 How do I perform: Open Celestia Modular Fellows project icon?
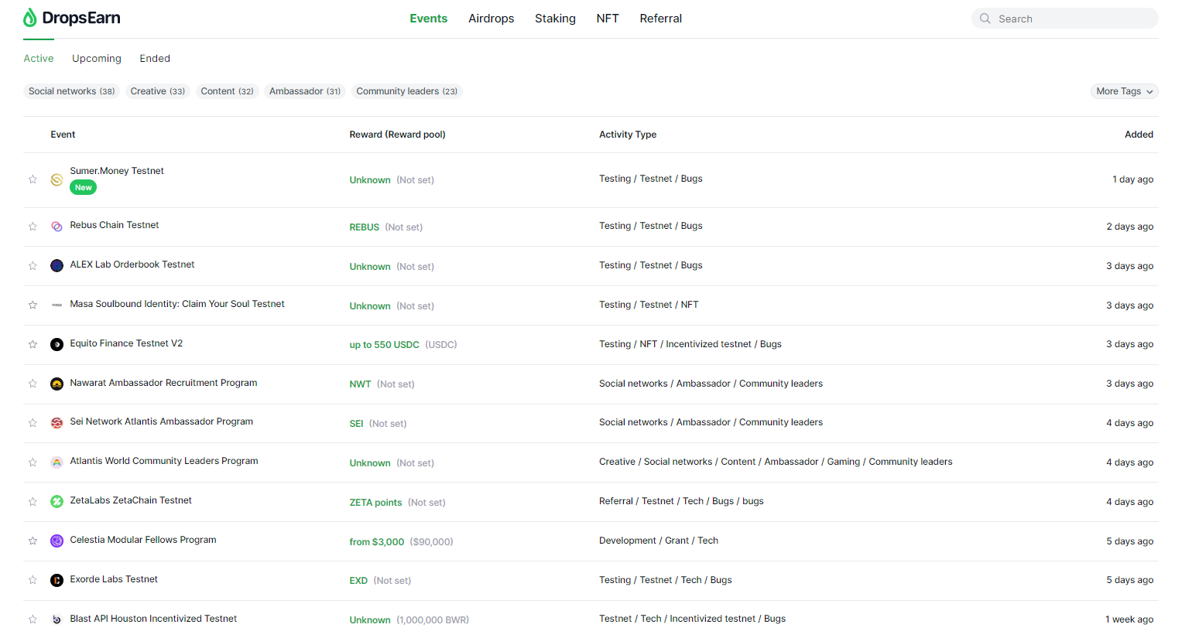[x=57, y=541]
